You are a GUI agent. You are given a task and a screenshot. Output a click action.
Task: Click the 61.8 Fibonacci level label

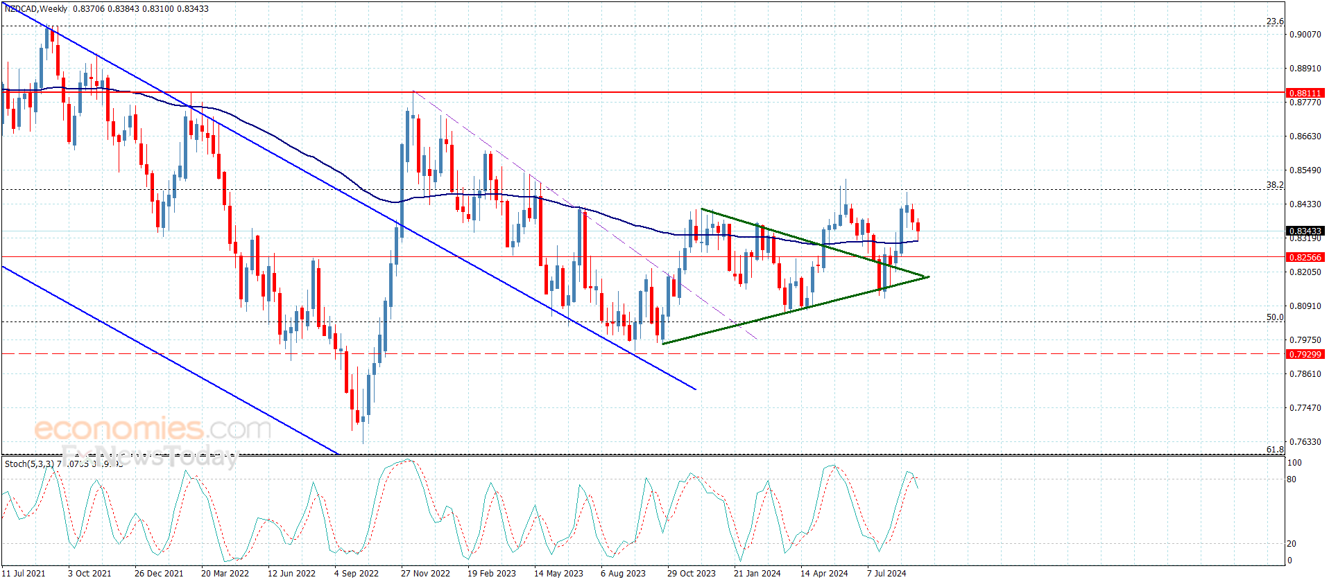[1275, 450]
